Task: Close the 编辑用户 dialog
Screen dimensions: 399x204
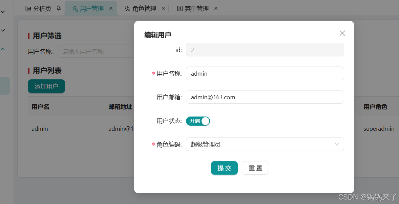Action: click(342, 33)
